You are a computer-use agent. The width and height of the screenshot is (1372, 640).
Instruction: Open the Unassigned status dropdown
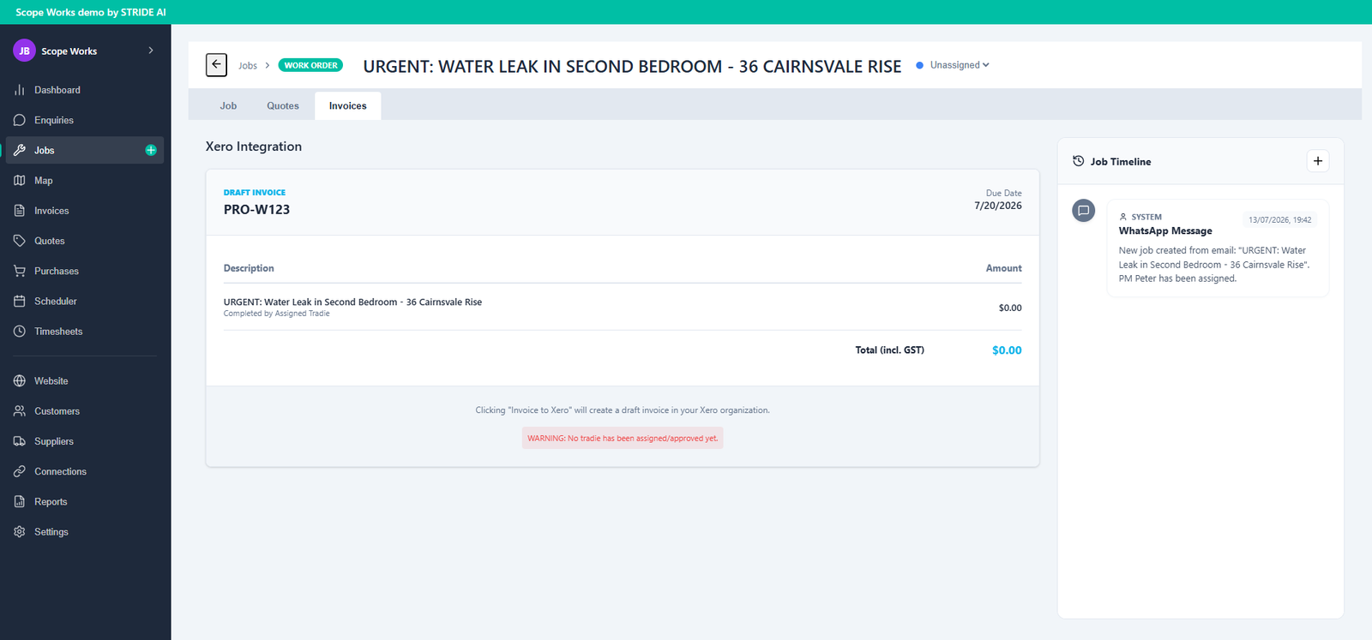[953, 65]
